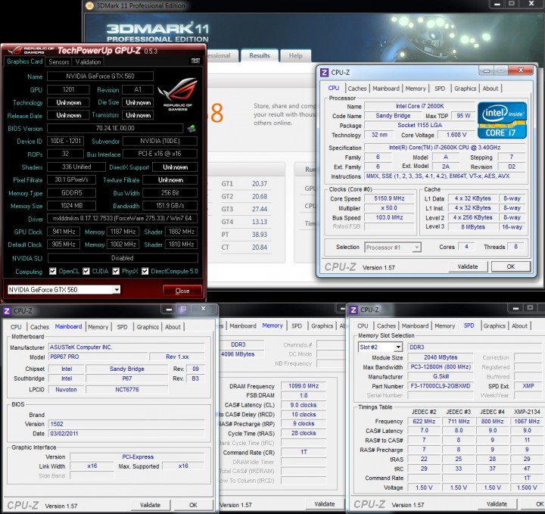Viewport: 545px width, 514px height.
Task: Click the Manufacturer value G.Skill
Action: 441,377
